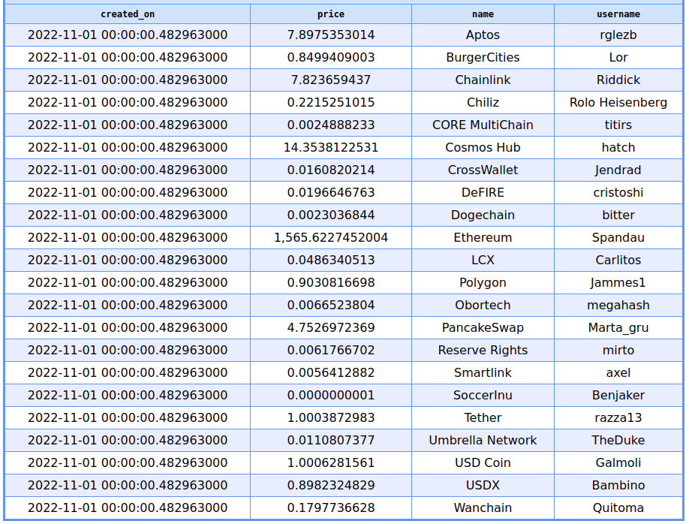Click the Aptos name cell

click(483, 35)
